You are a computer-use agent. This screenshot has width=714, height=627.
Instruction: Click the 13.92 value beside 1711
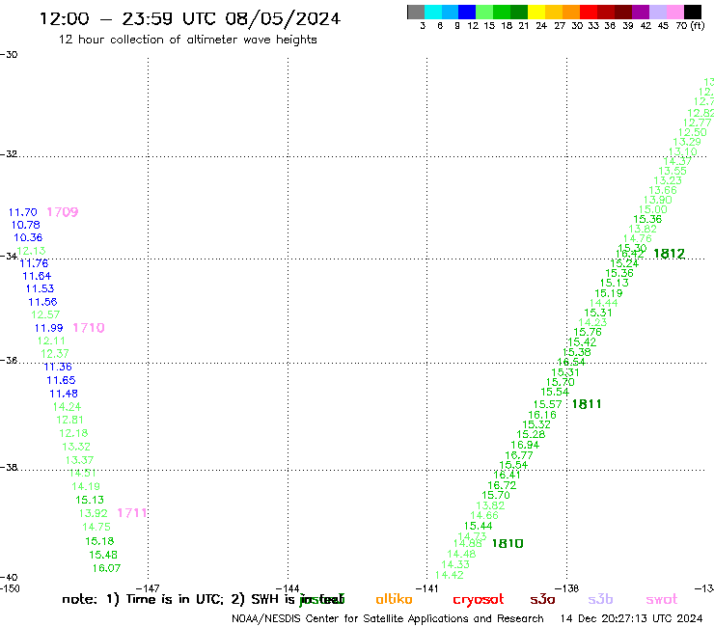(x=94, y=513)
